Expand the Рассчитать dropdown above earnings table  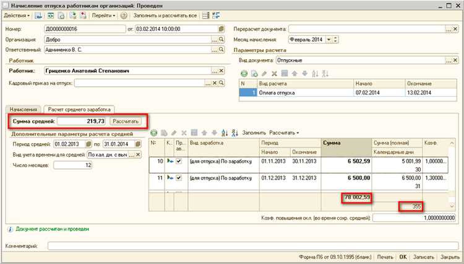click(x=283, y=133)
